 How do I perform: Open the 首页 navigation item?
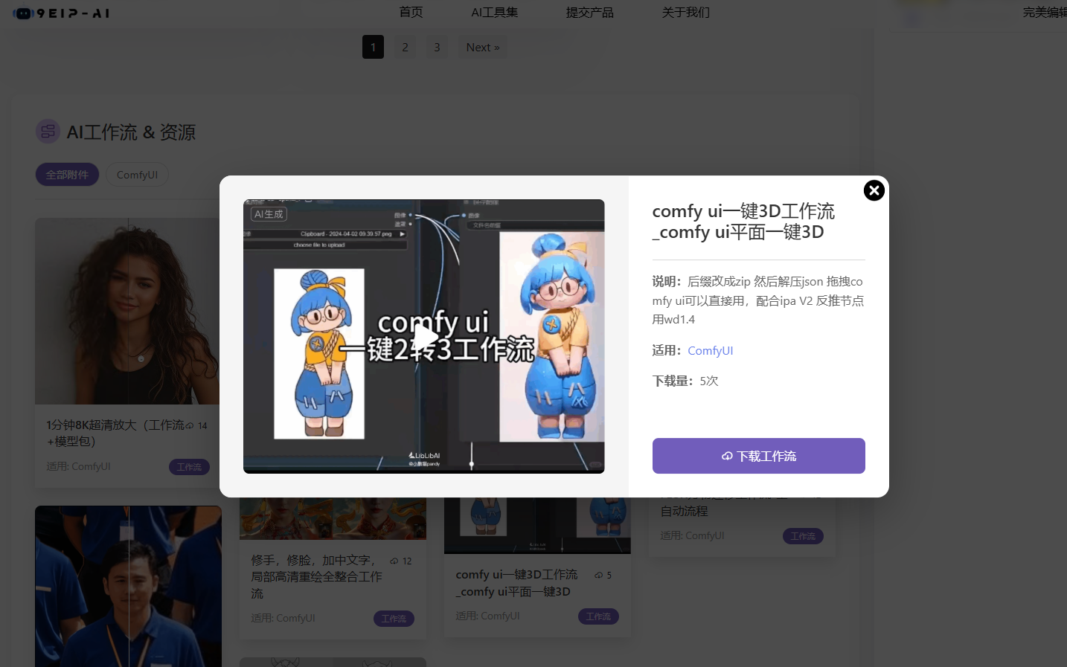(410, 12)
